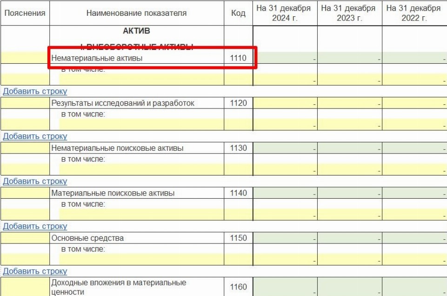
Task: Click the Пояснения cell for line 1120
Action: [x=25, y=103]
